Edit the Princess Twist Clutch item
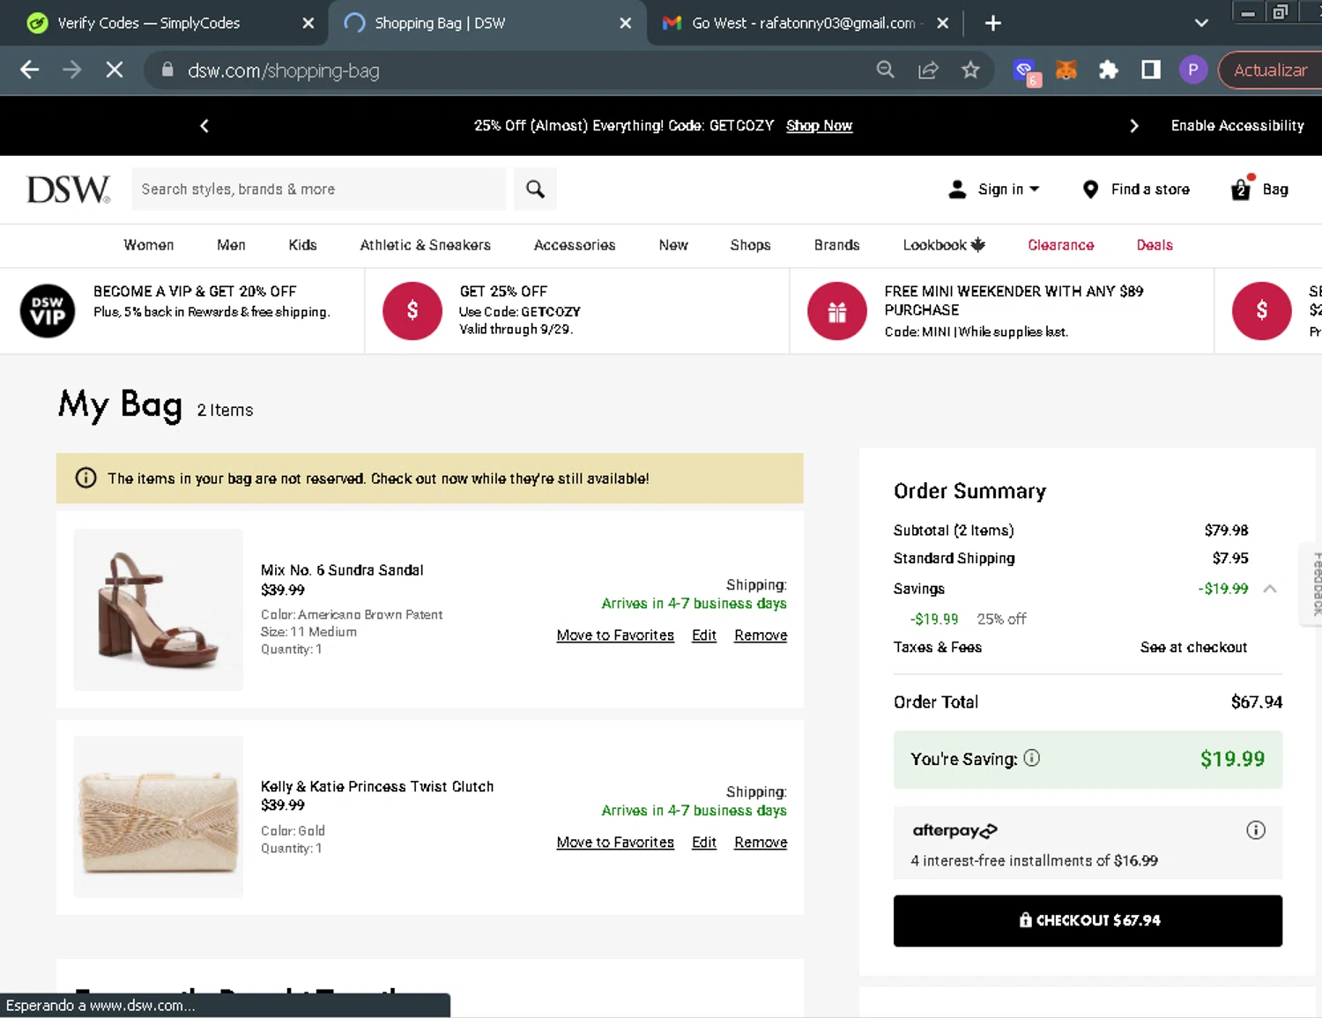Viewport: 1322px width, 1018px height. coord(704,843)
